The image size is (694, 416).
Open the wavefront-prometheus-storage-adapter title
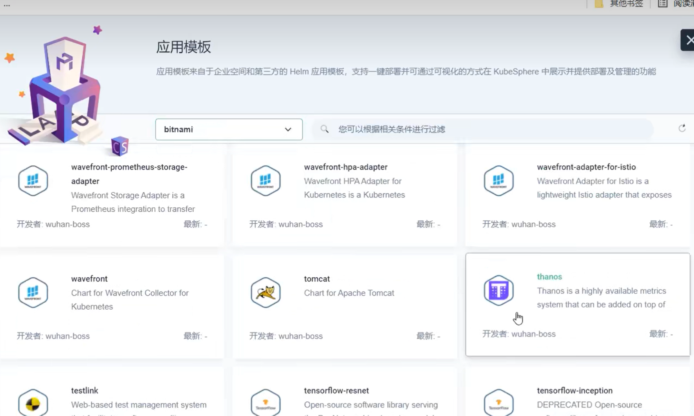(x=129, y=174)
